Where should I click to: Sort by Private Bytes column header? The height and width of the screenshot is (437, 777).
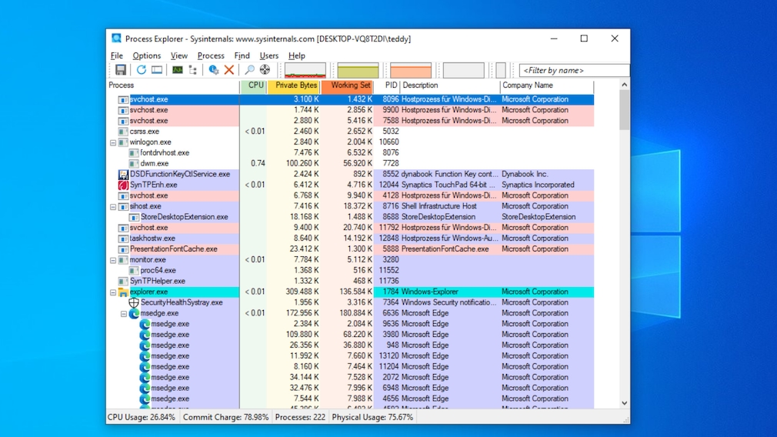tap(294, 85)
